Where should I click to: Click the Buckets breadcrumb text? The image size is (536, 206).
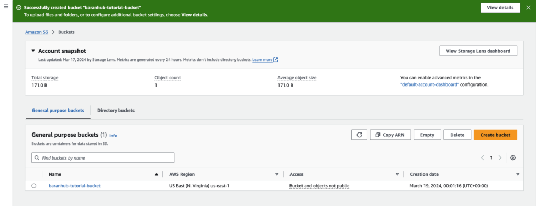click(x=66, y=32)
